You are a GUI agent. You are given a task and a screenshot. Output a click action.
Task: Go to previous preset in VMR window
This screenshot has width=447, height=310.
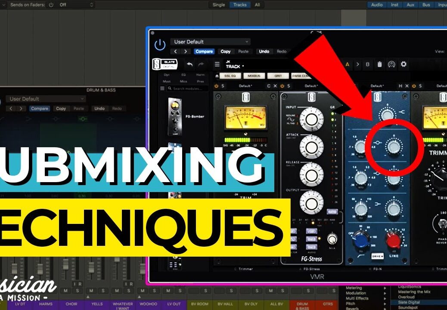tap(175, 52)
